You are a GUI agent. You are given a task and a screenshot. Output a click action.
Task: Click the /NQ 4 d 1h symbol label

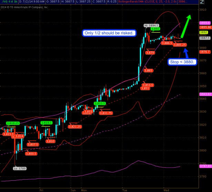pos(9,2)
